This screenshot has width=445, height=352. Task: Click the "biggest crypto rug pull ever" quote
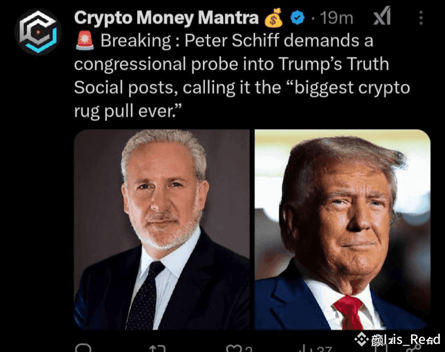242,99
